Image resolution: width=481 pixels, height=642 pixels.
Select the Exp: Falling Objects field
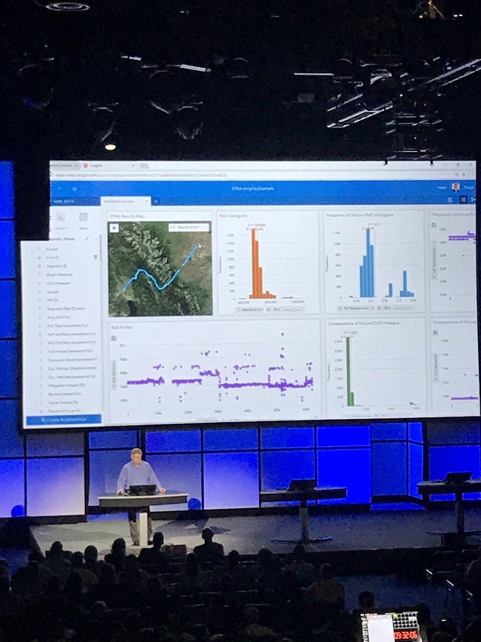coord(72,368)
